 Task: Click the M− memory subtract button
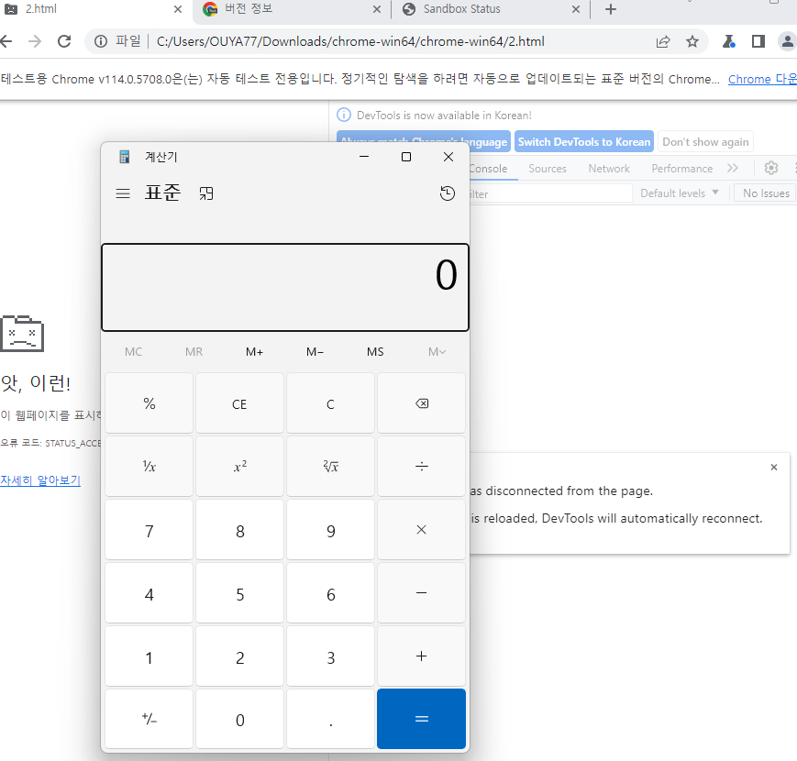click(315, 351)
